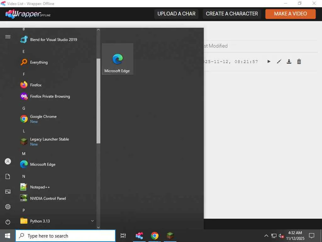
Task: Click the Windows Start button
Action: (8, 236)
